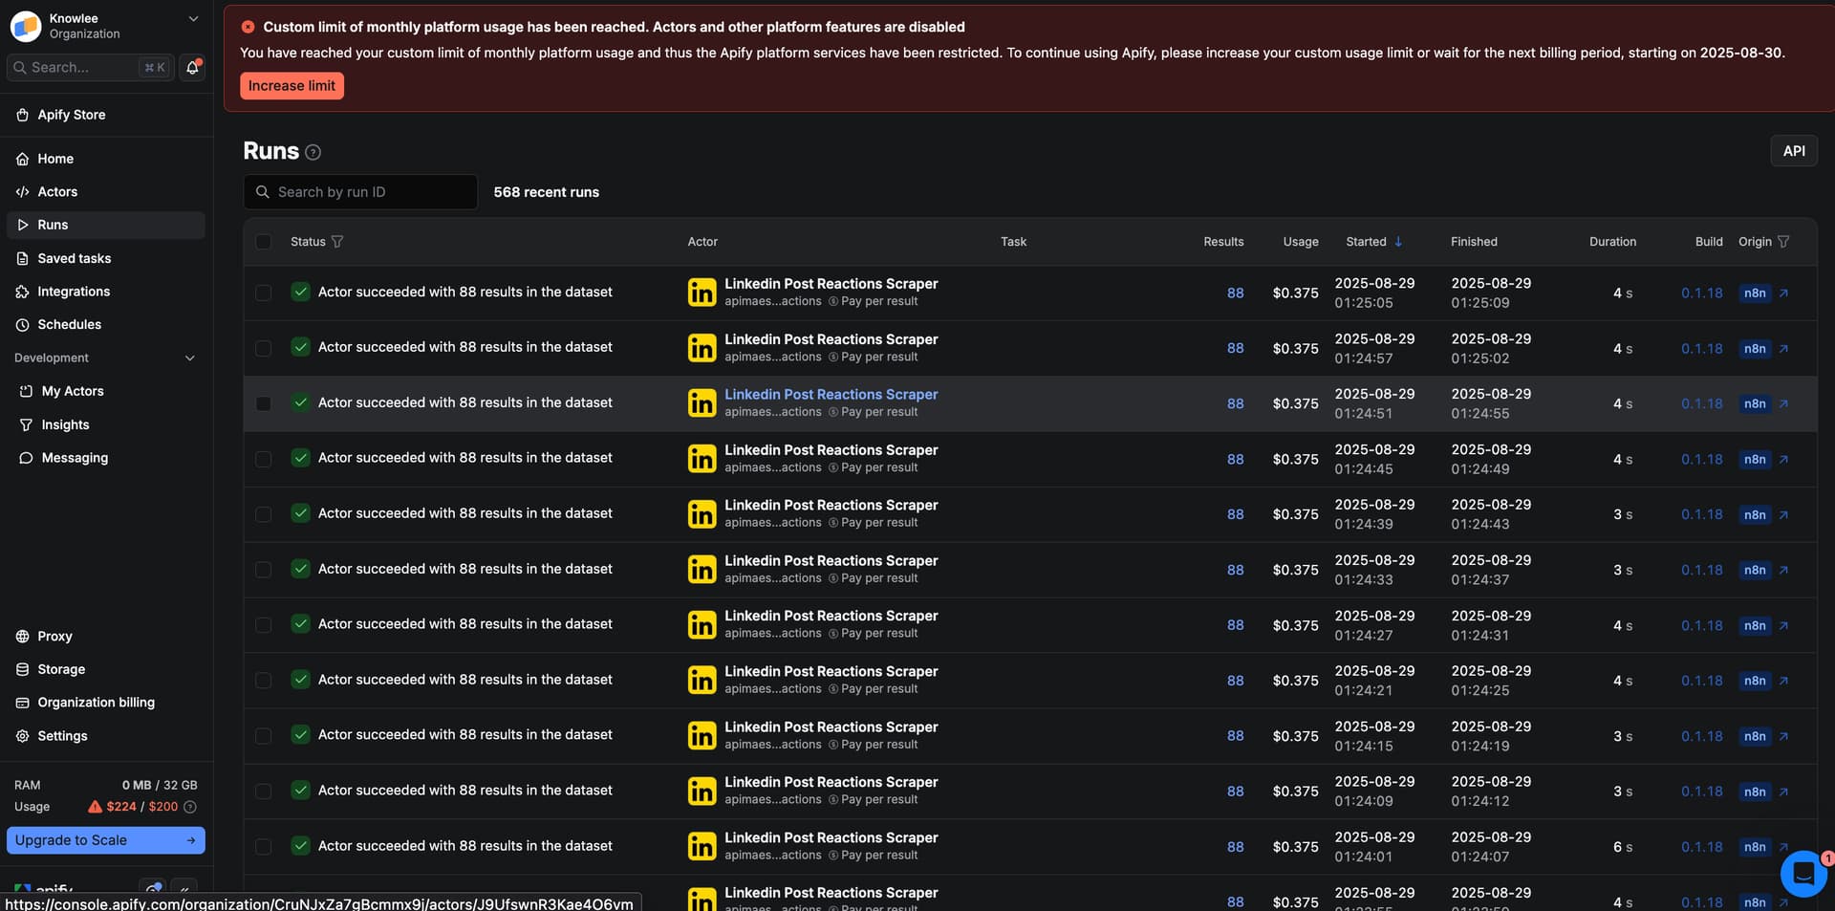Image resolution: width=1835 pixels, height=911 pixels.
Task: Click $0.375 usage in 01:24:15 run
Action: (x=1295, y=737)
